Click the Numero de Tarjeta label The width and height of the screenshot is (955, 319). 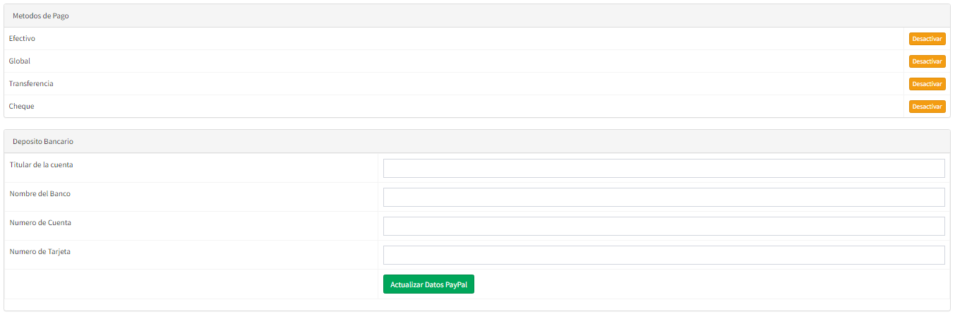[x=40, y=252]
